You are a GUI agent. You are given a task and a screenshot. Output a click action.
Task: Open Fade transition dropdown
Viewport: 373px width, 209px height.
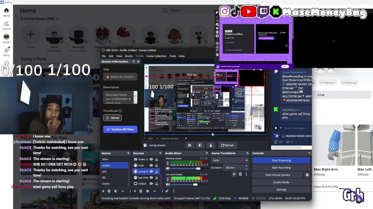[x=230, y=160]
